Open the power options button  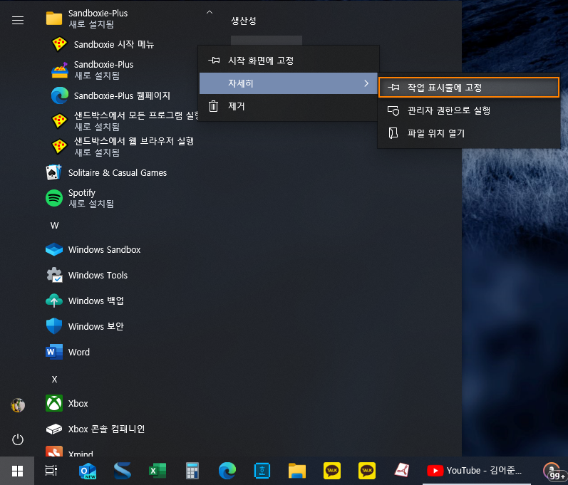(x=18, y=439)
